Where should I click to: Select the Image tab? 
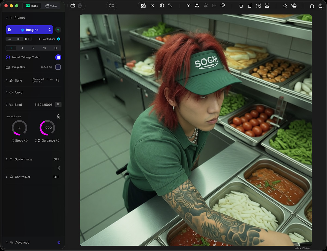(x=32, y=6)
